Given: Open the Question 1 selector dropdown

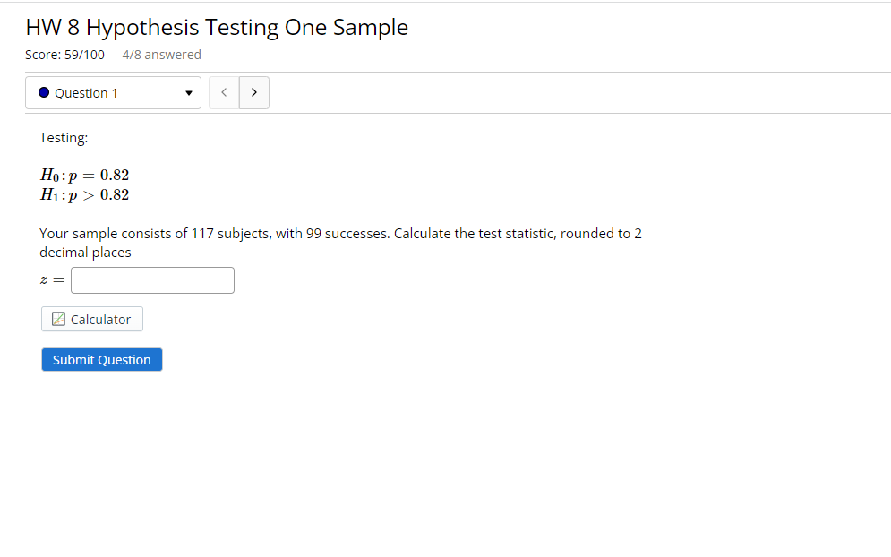Looking at the screenshot, I should [113, 92].
